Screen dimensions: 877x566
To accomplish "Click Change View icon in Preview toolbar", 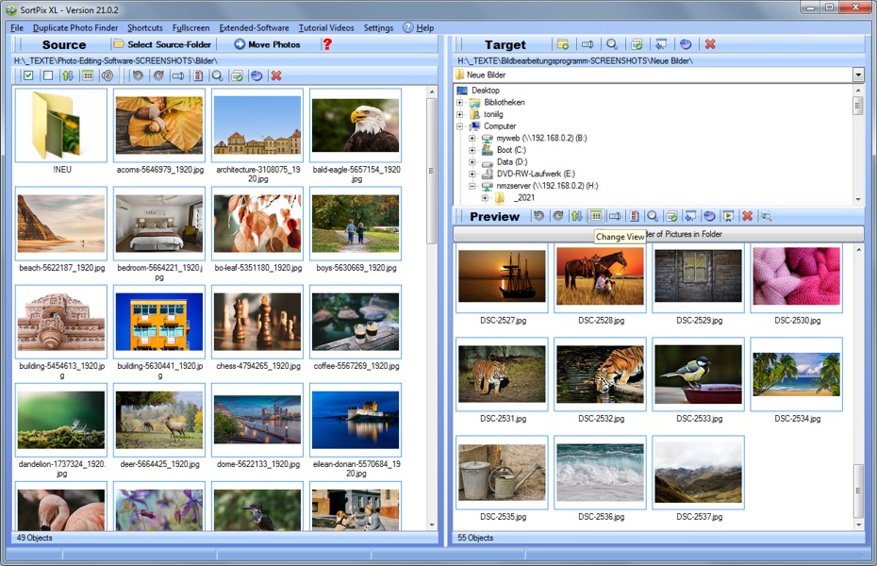I will click(x=596, y=216).
